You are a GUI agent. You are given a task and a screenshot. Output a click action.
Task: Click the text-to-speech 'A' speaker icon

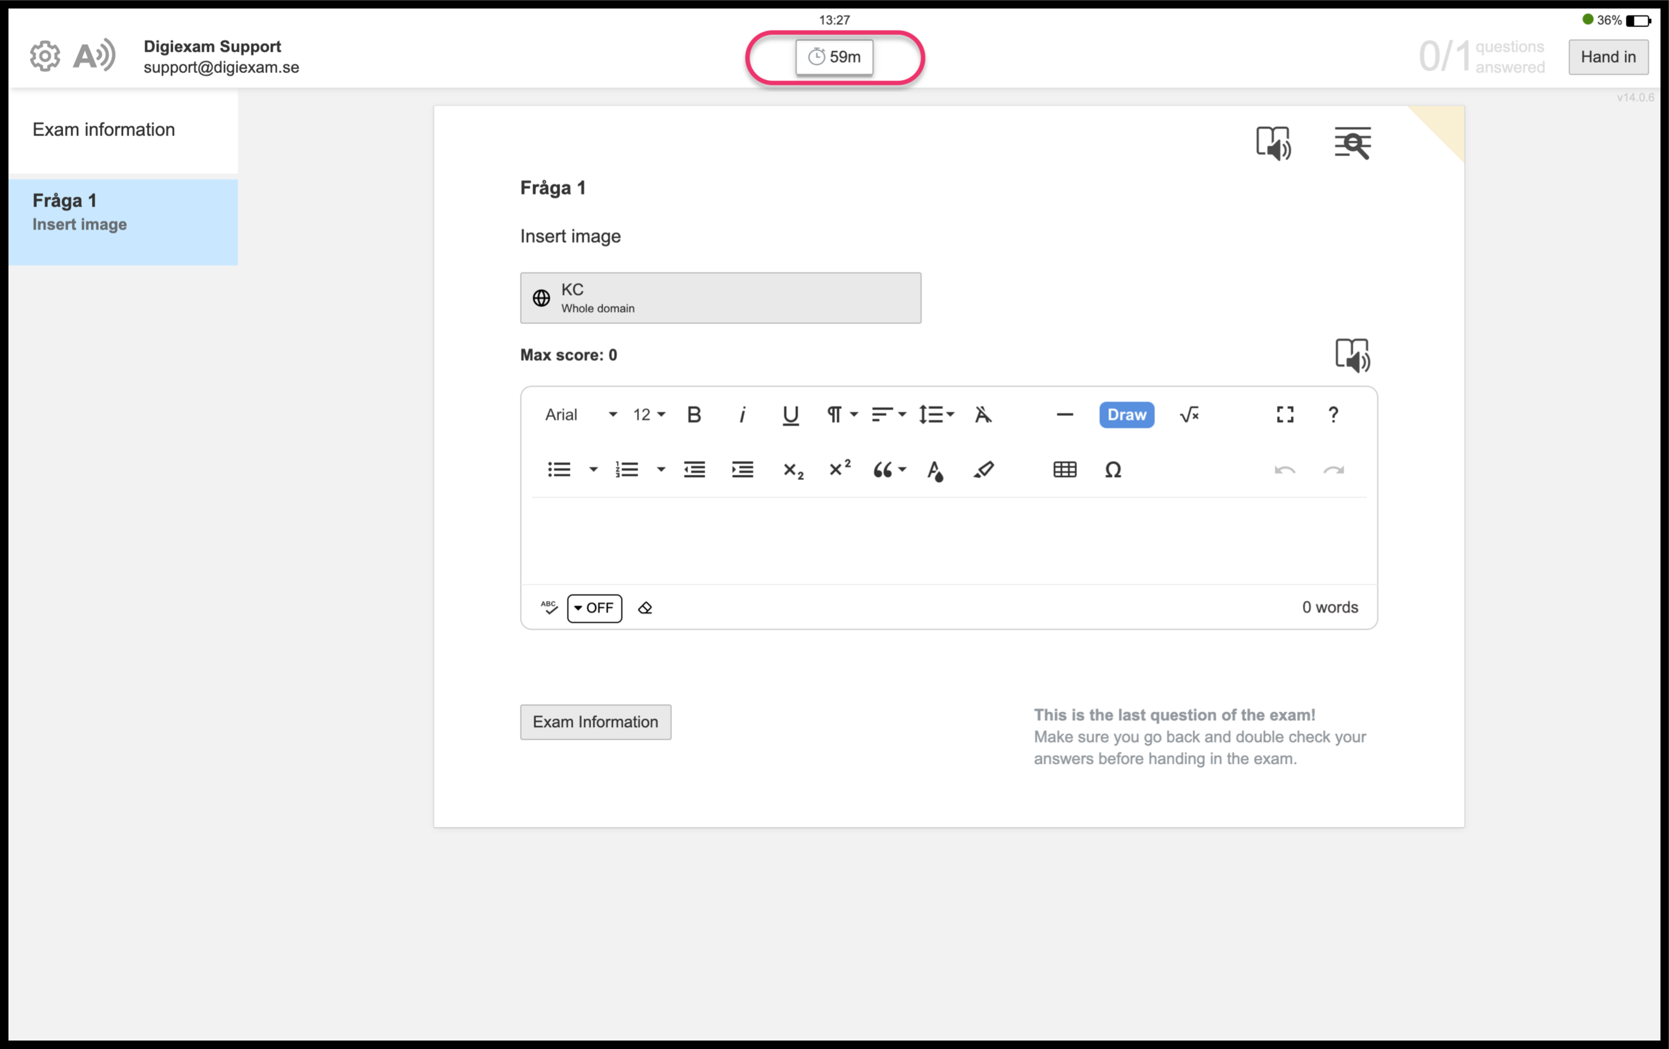pos(94,56)
